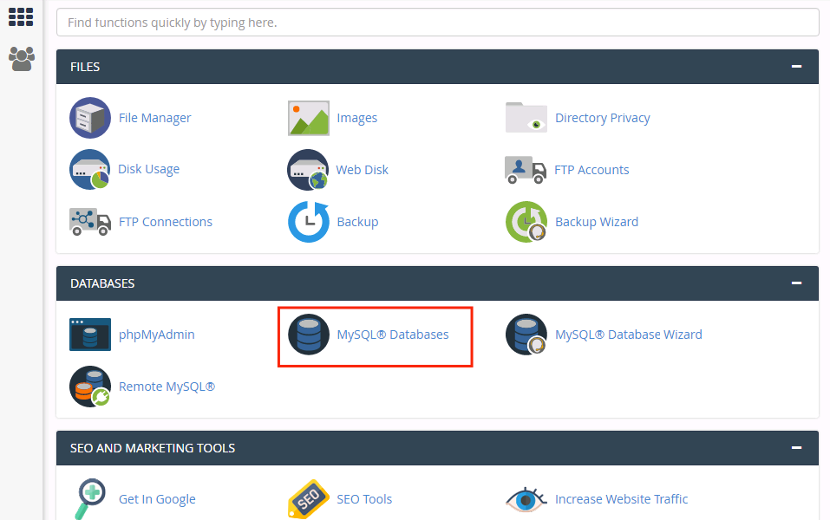The image size is (830, 520).
Task: Collapse the FILES section
Action: [x=797, y=66]
